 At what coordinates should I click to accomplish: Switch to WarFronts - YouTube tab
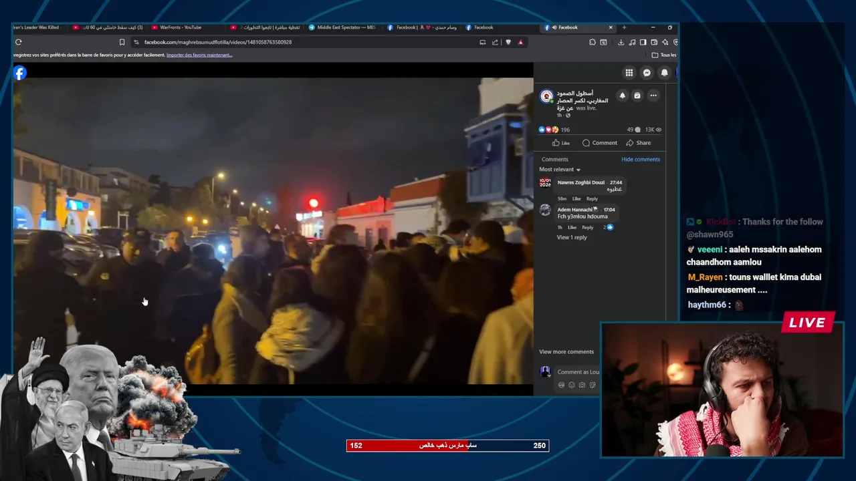tap(181, 27)
